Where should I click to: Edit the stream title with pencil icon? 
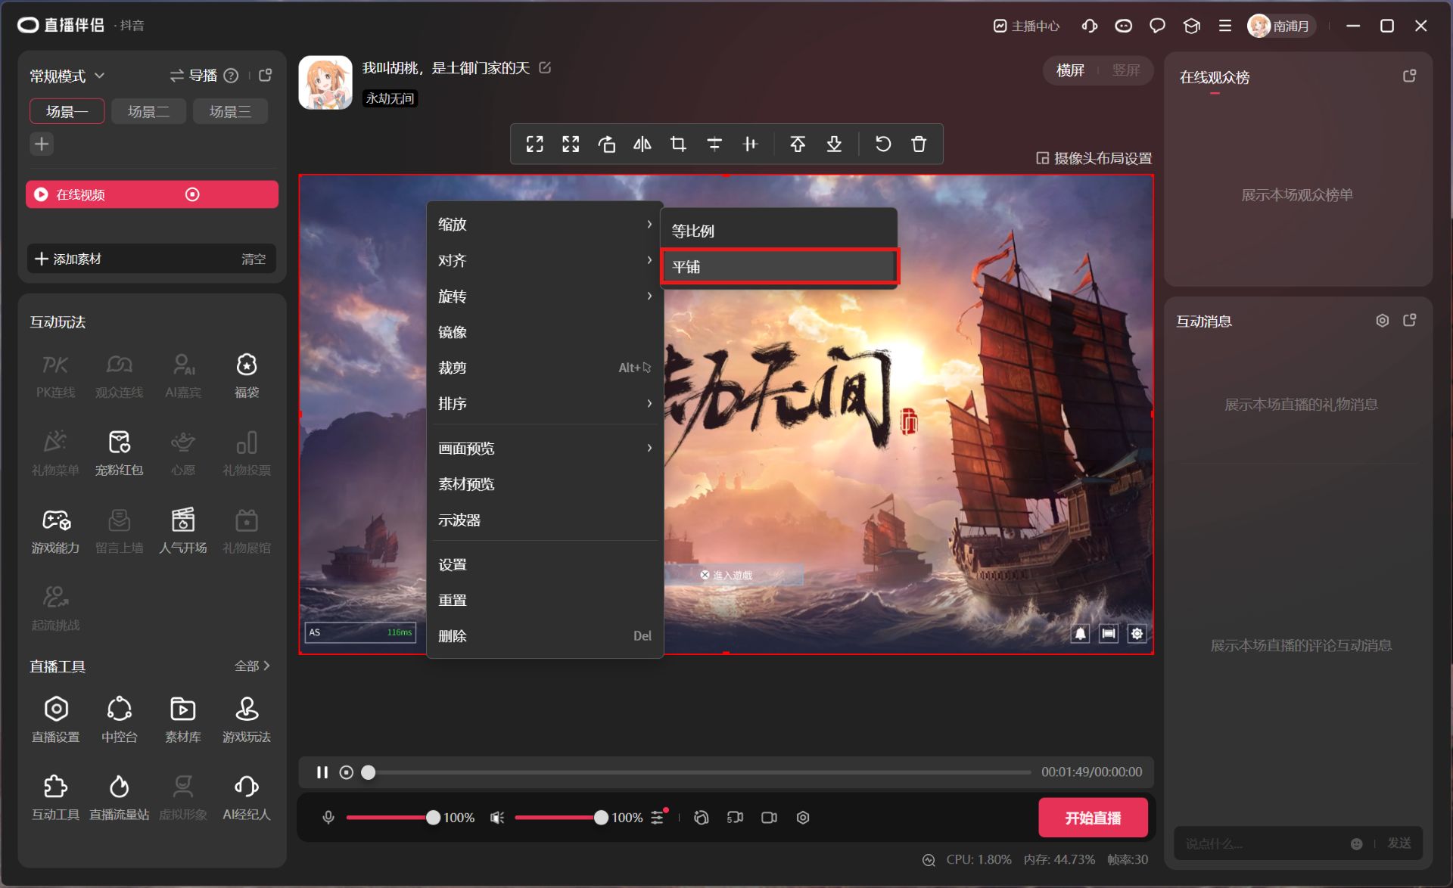pyautogui.click(x=545, y=68)
